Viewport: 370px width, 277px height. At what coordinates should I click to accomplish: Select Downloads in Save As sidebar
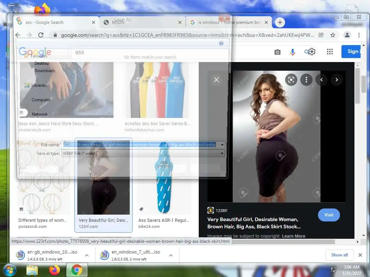[x=44, y=71]
